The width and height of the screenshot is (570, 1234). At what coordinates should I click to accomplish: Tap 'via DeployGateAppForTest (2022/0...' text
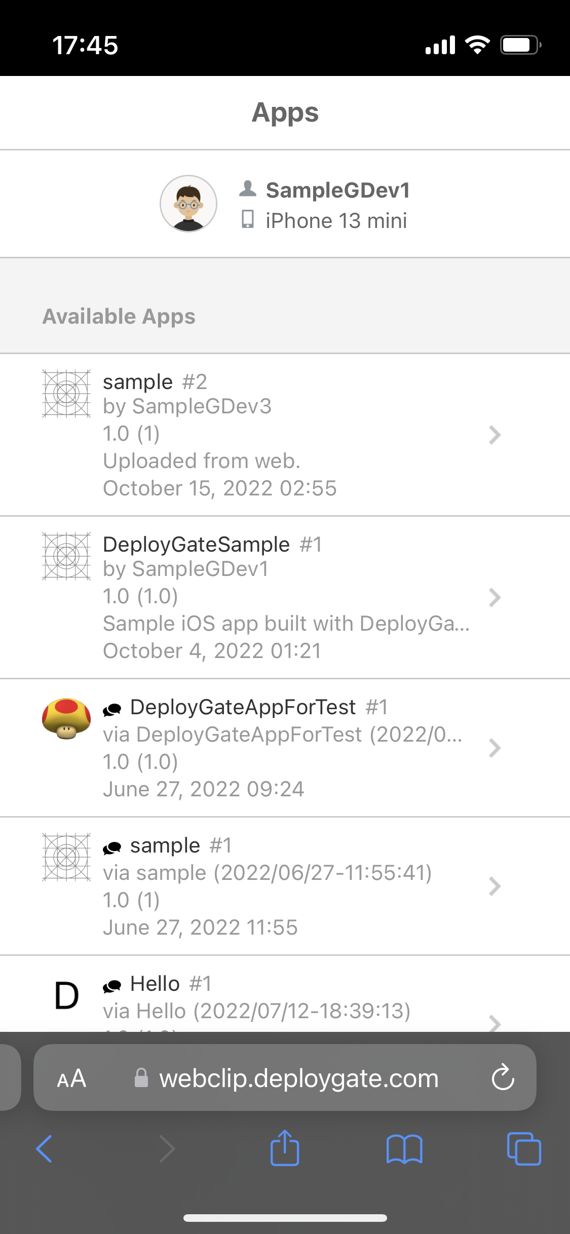tap(283, 735)
